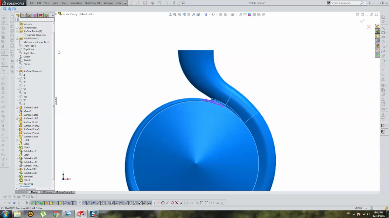Image resolution: width=389 pixels, height=218 pixels.
Task: Select Surface-Knit3 in the tree
Action: click(x=30, y=137)
